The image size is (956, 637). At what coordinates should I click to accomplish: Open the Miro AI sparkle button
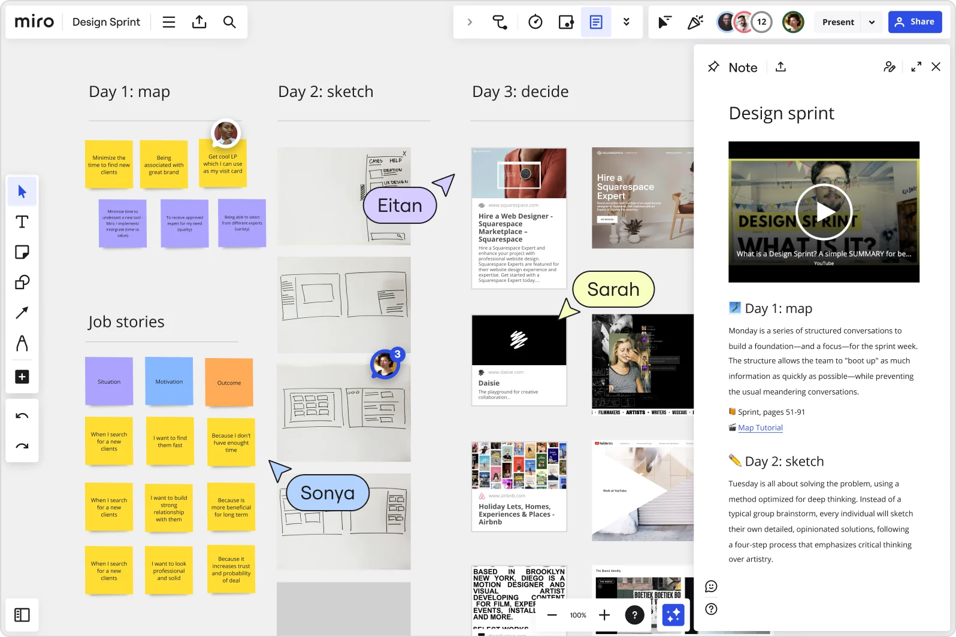click(673, 615)
